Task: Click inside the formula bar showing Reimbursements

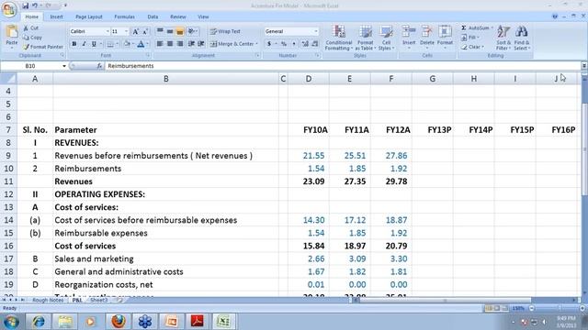Action: click(342, 66)
